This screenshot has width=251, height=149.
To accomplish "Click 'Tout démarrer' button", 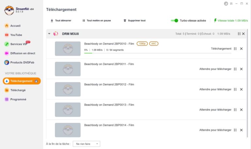I will (x=61, y=20).
